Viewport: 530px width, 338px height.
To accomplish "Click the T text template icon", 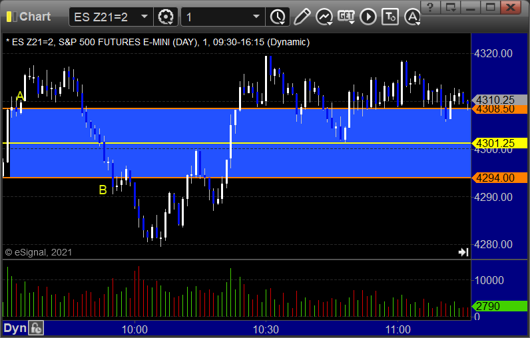I will (390, 17).
